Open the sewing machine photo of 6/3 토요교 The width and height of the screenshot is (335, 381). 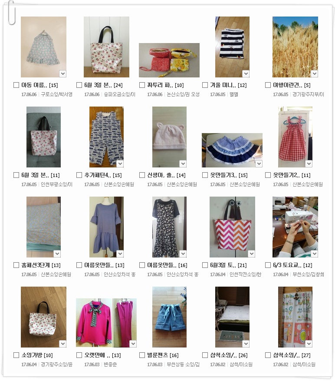[x=295, y=227]
